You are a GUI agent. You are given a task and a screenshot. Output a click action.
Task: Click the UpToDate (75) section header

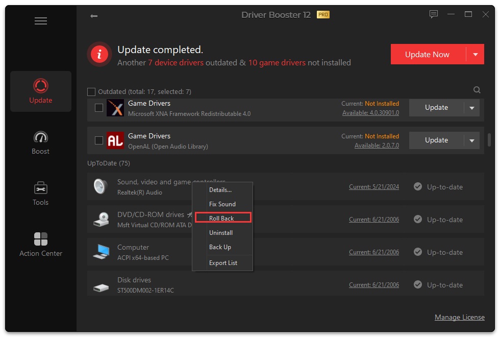(x=109, y=163)
